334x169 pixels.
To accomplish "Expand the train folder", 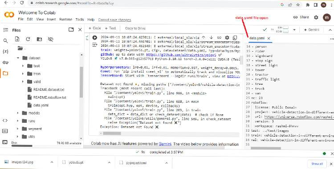I will tap(23, 74).
